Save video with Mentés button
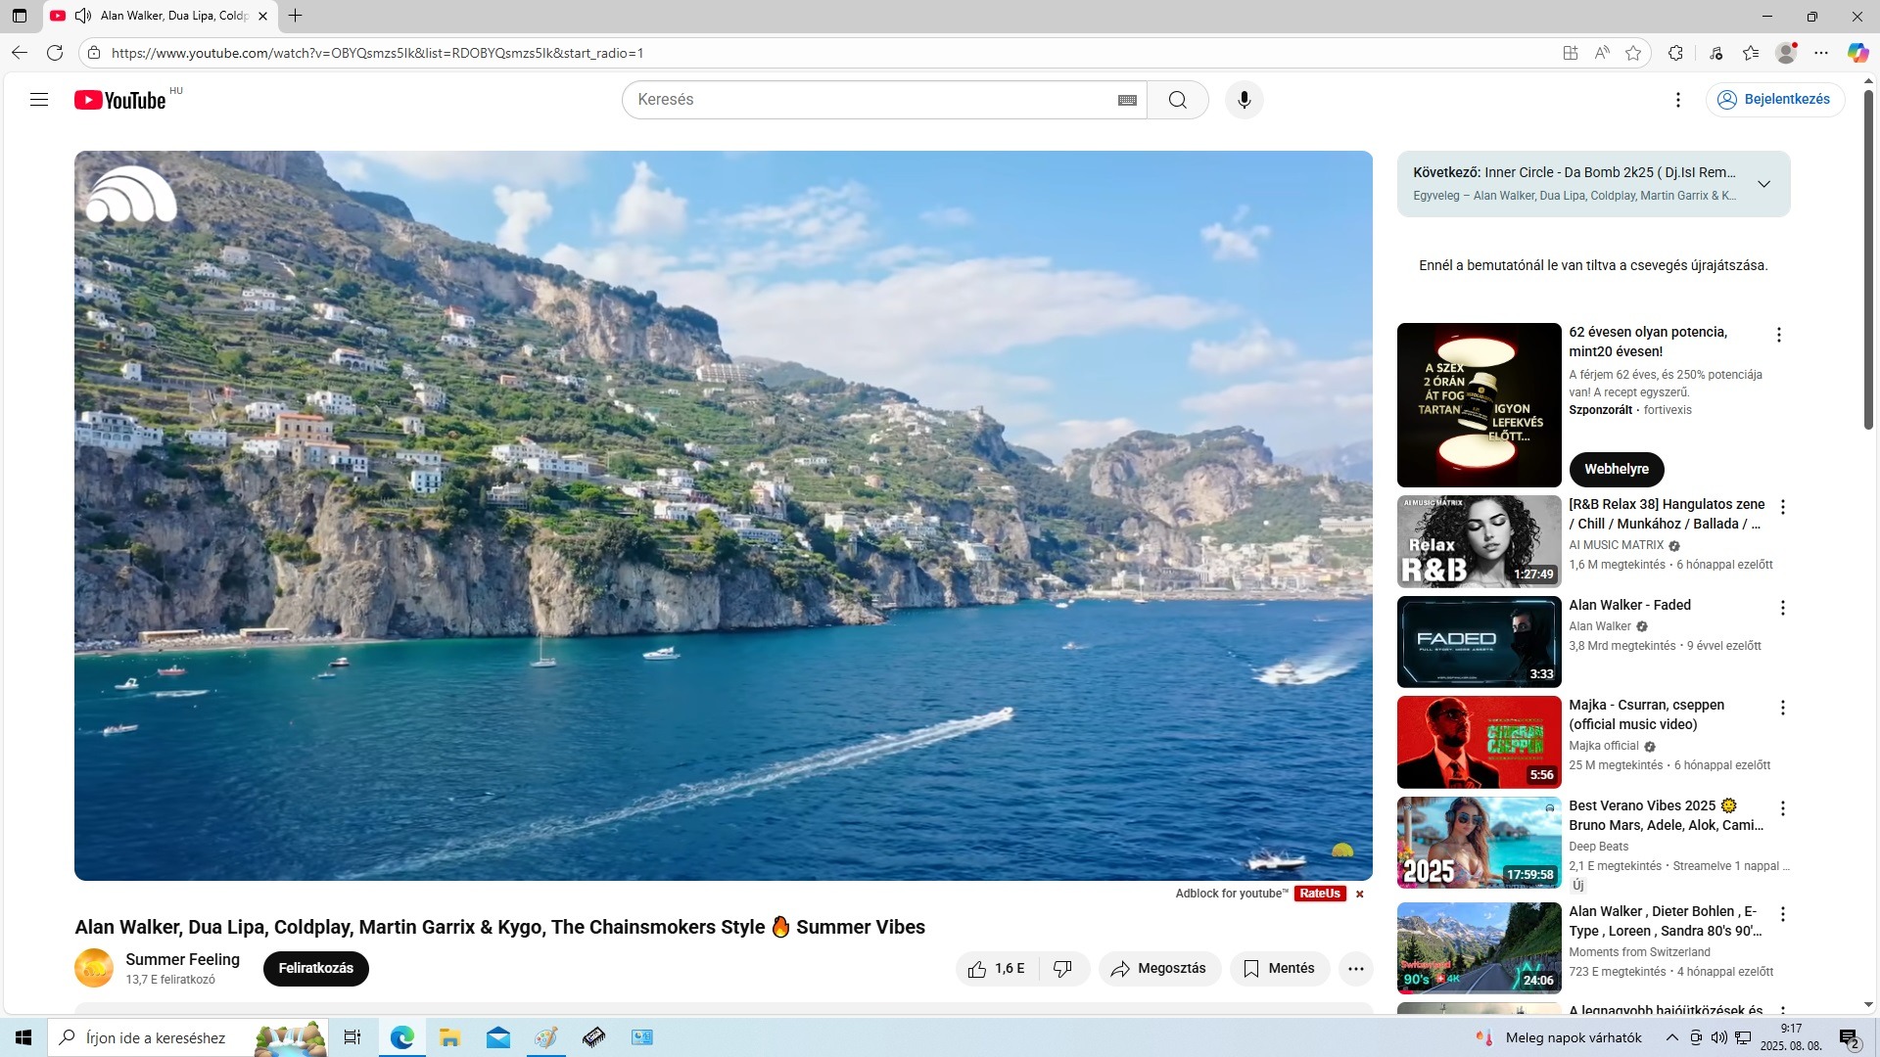The height and width of the screenshot is (1057, 1880). pos(1279,969)
